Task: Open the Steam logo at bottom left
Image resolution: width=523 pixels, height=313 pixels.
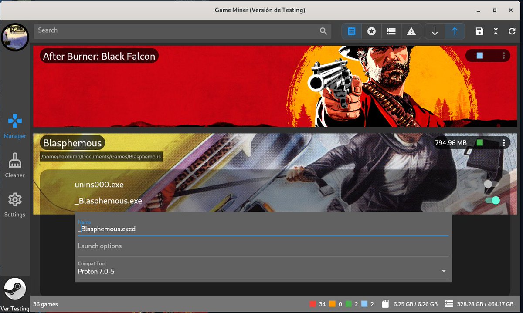Action: click(15, 289)
